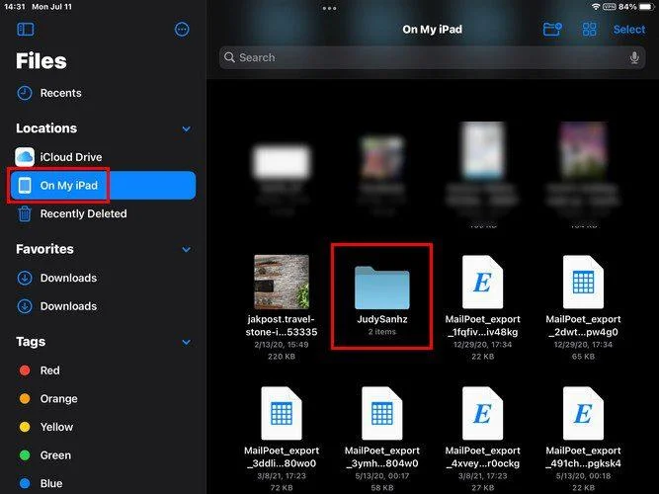The image size is (659, 494).
Task: Toggle the sidebar panel icon
Action: point(26,29)
